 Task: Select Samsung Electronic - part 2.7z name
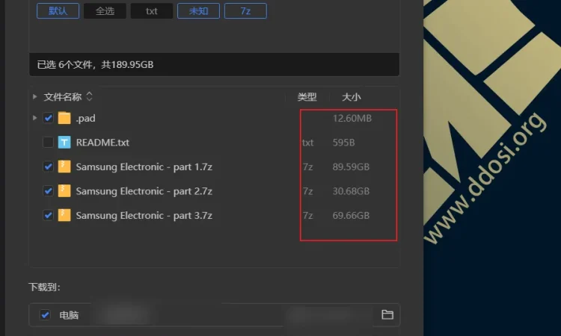click(144, 191)
